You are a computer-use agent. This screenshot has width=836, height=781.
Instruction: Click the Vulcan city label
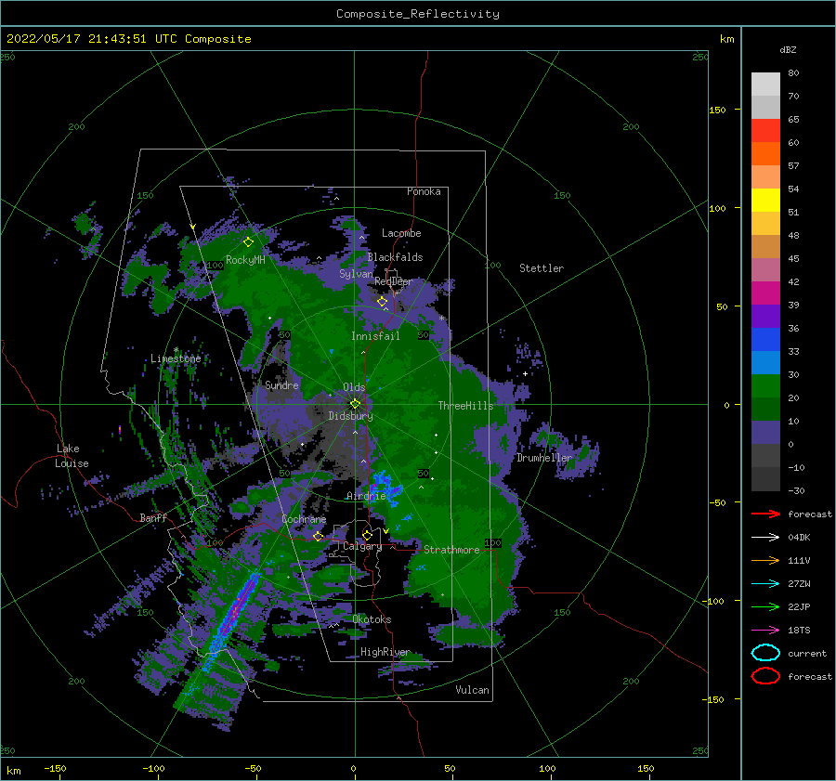(473, 690)
